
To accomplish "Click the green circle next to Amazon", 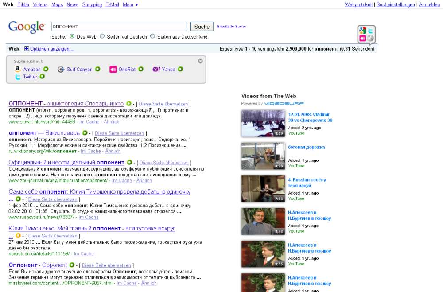I will pyautogui.click(x=46, y=69).
